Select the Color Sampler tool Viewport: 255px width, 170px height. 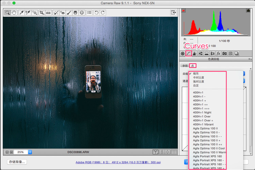28,13
